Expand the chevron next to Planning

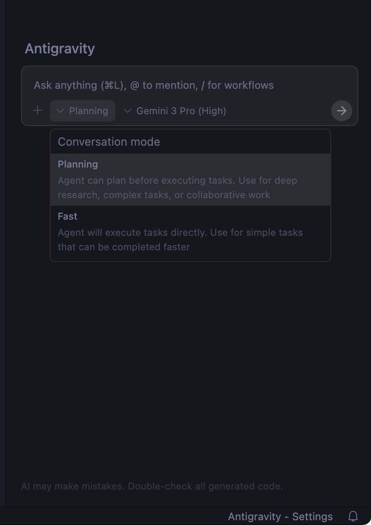(x=60, y=111)
